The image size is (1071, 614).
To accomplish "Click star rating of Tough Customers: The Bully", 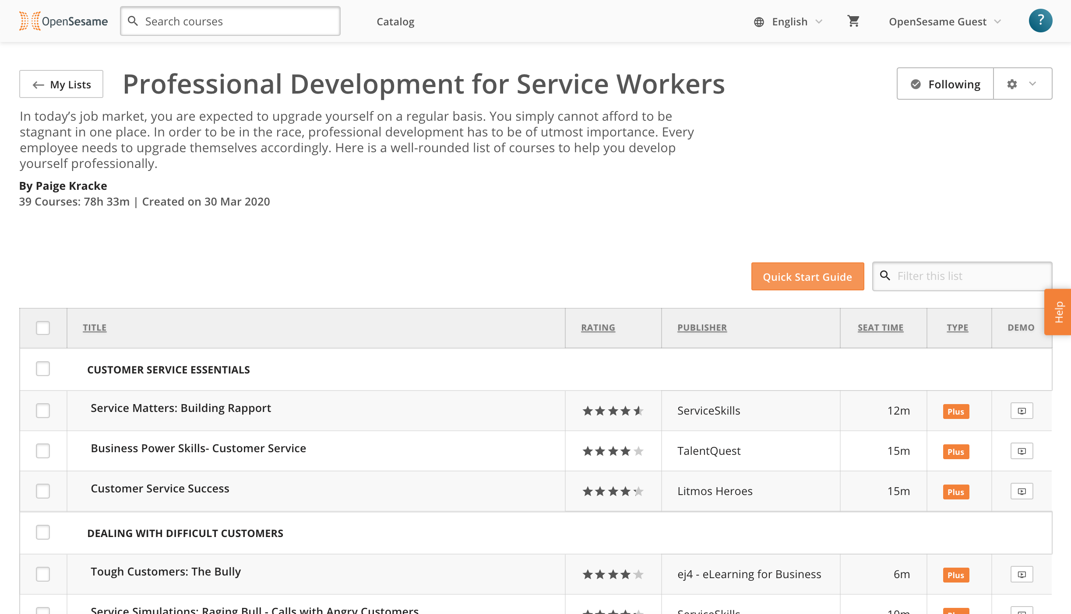I will pyautogui.click(x=613, y=574).
